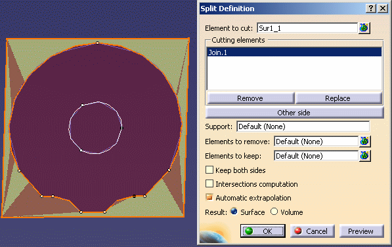Confirm split with the OK button
The image size is (392, 247).
pyautogui.click(x=263, y=231)
